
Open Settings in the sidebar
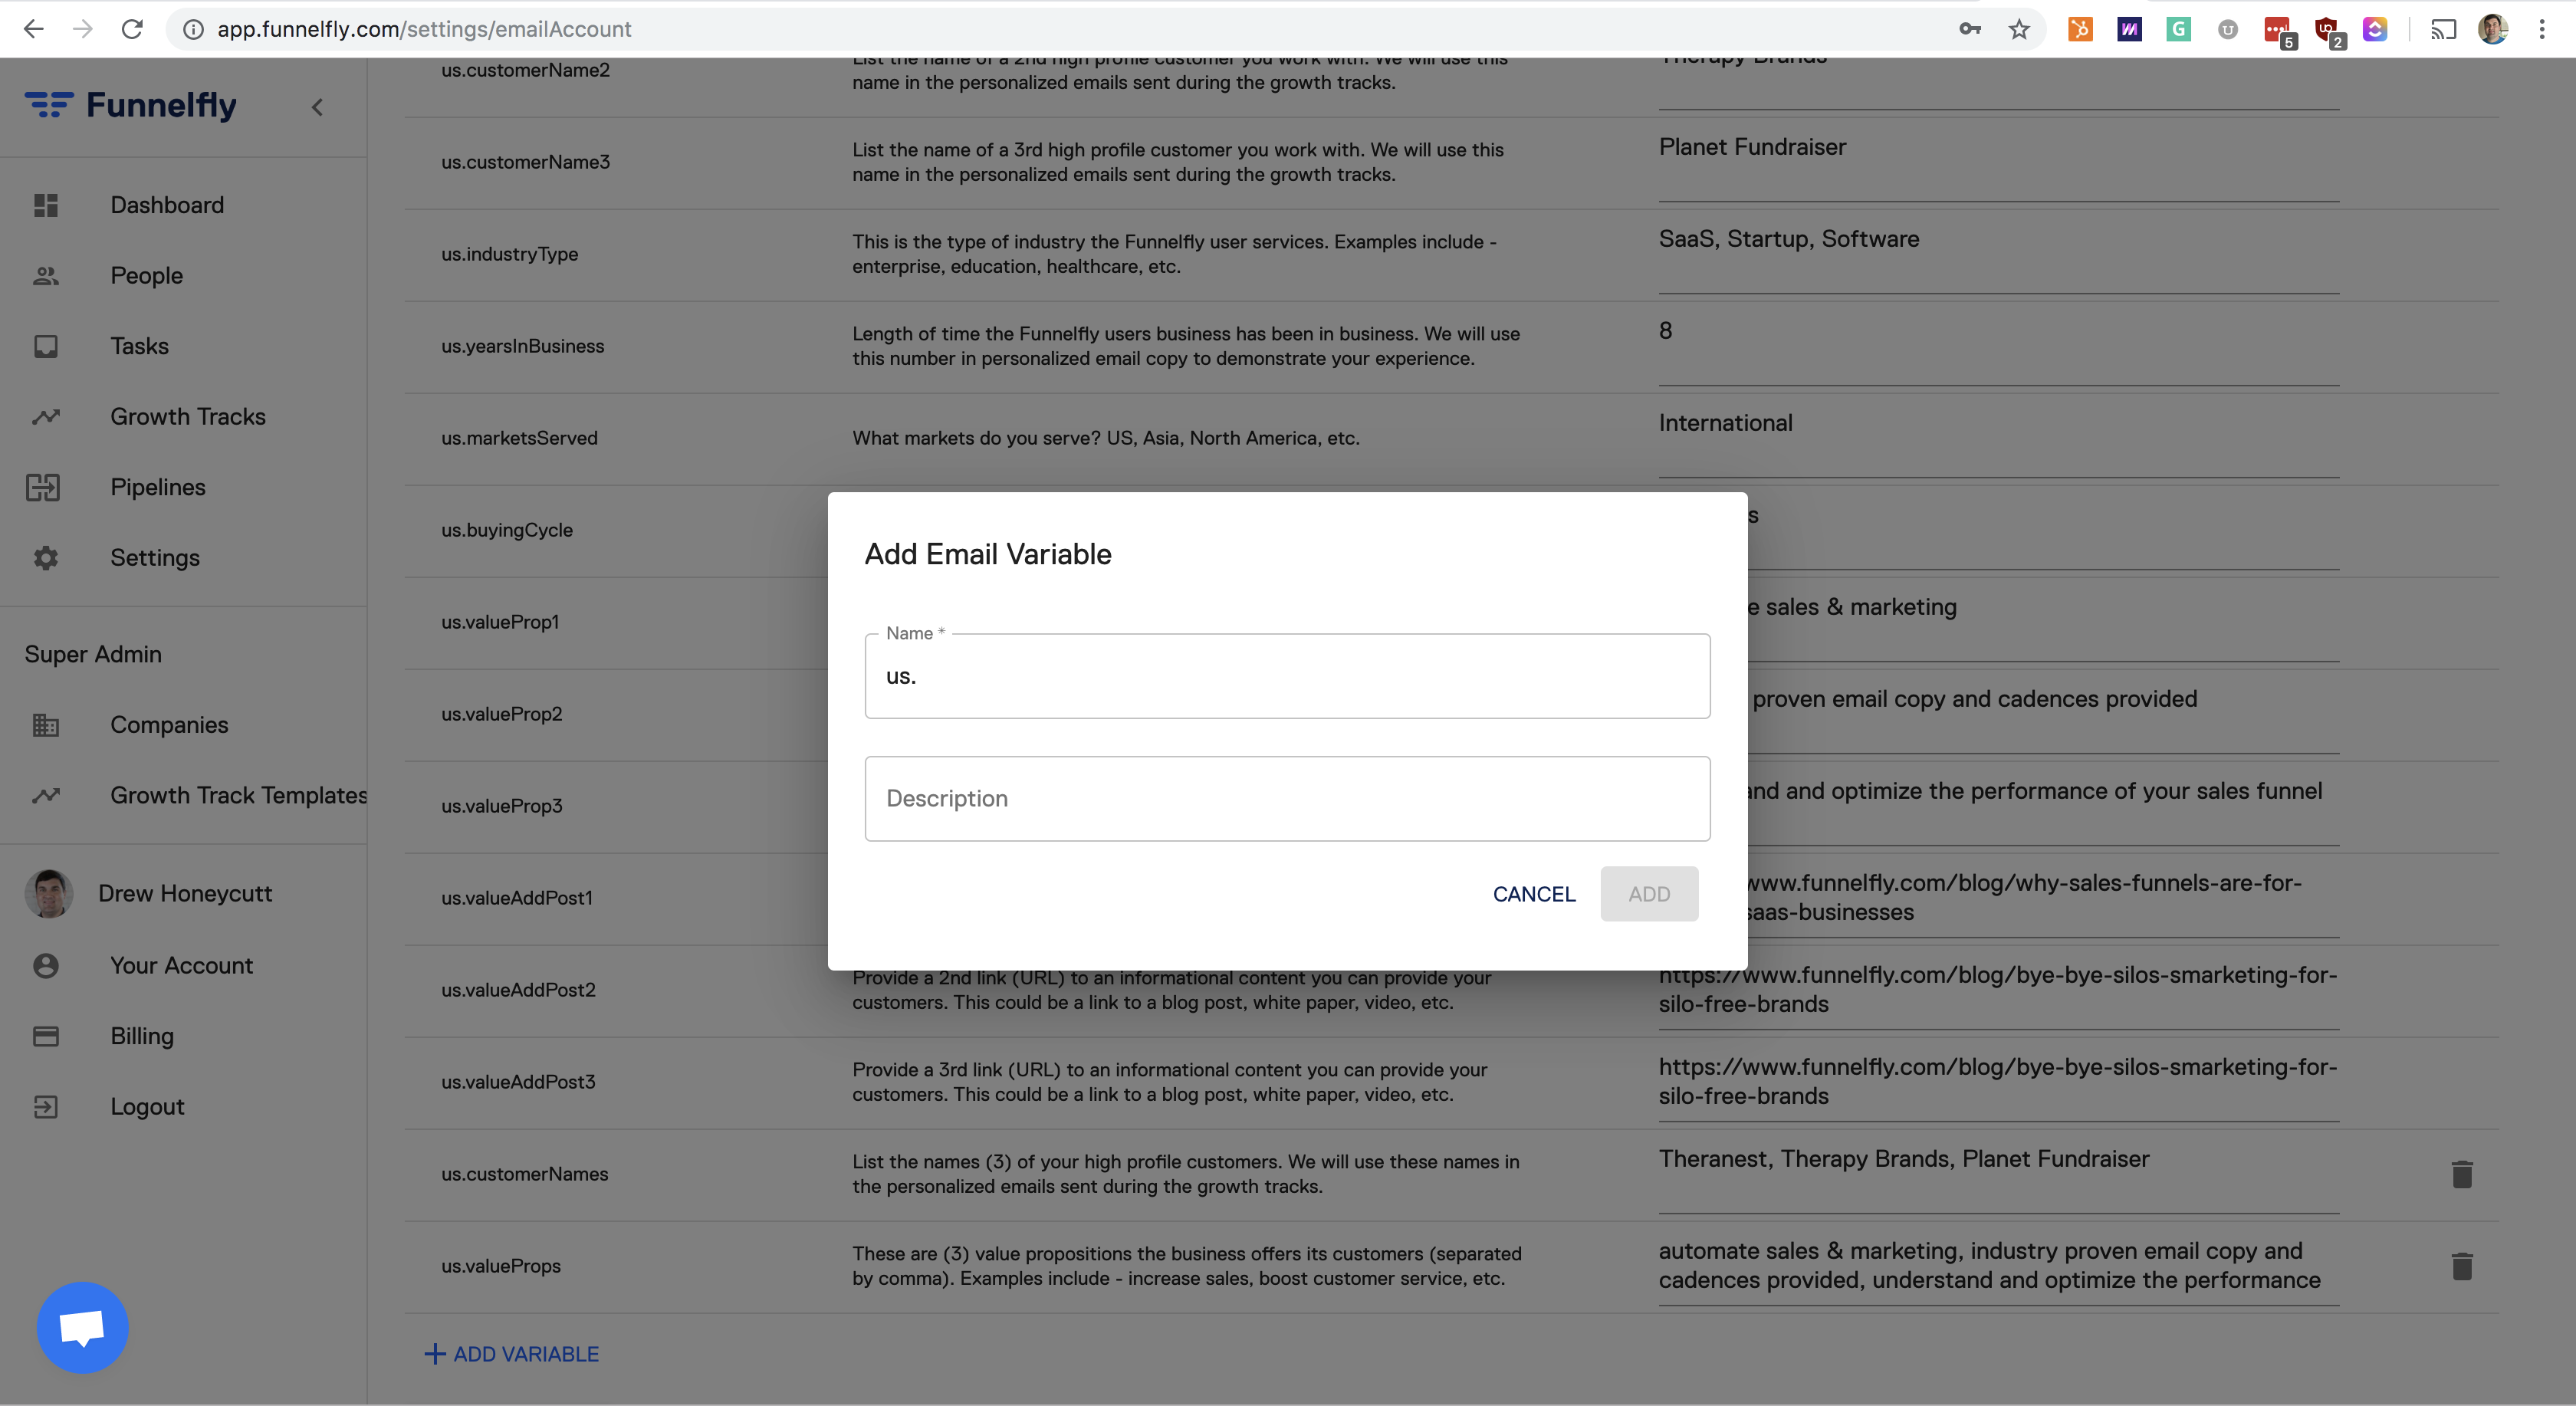[155, 558]
